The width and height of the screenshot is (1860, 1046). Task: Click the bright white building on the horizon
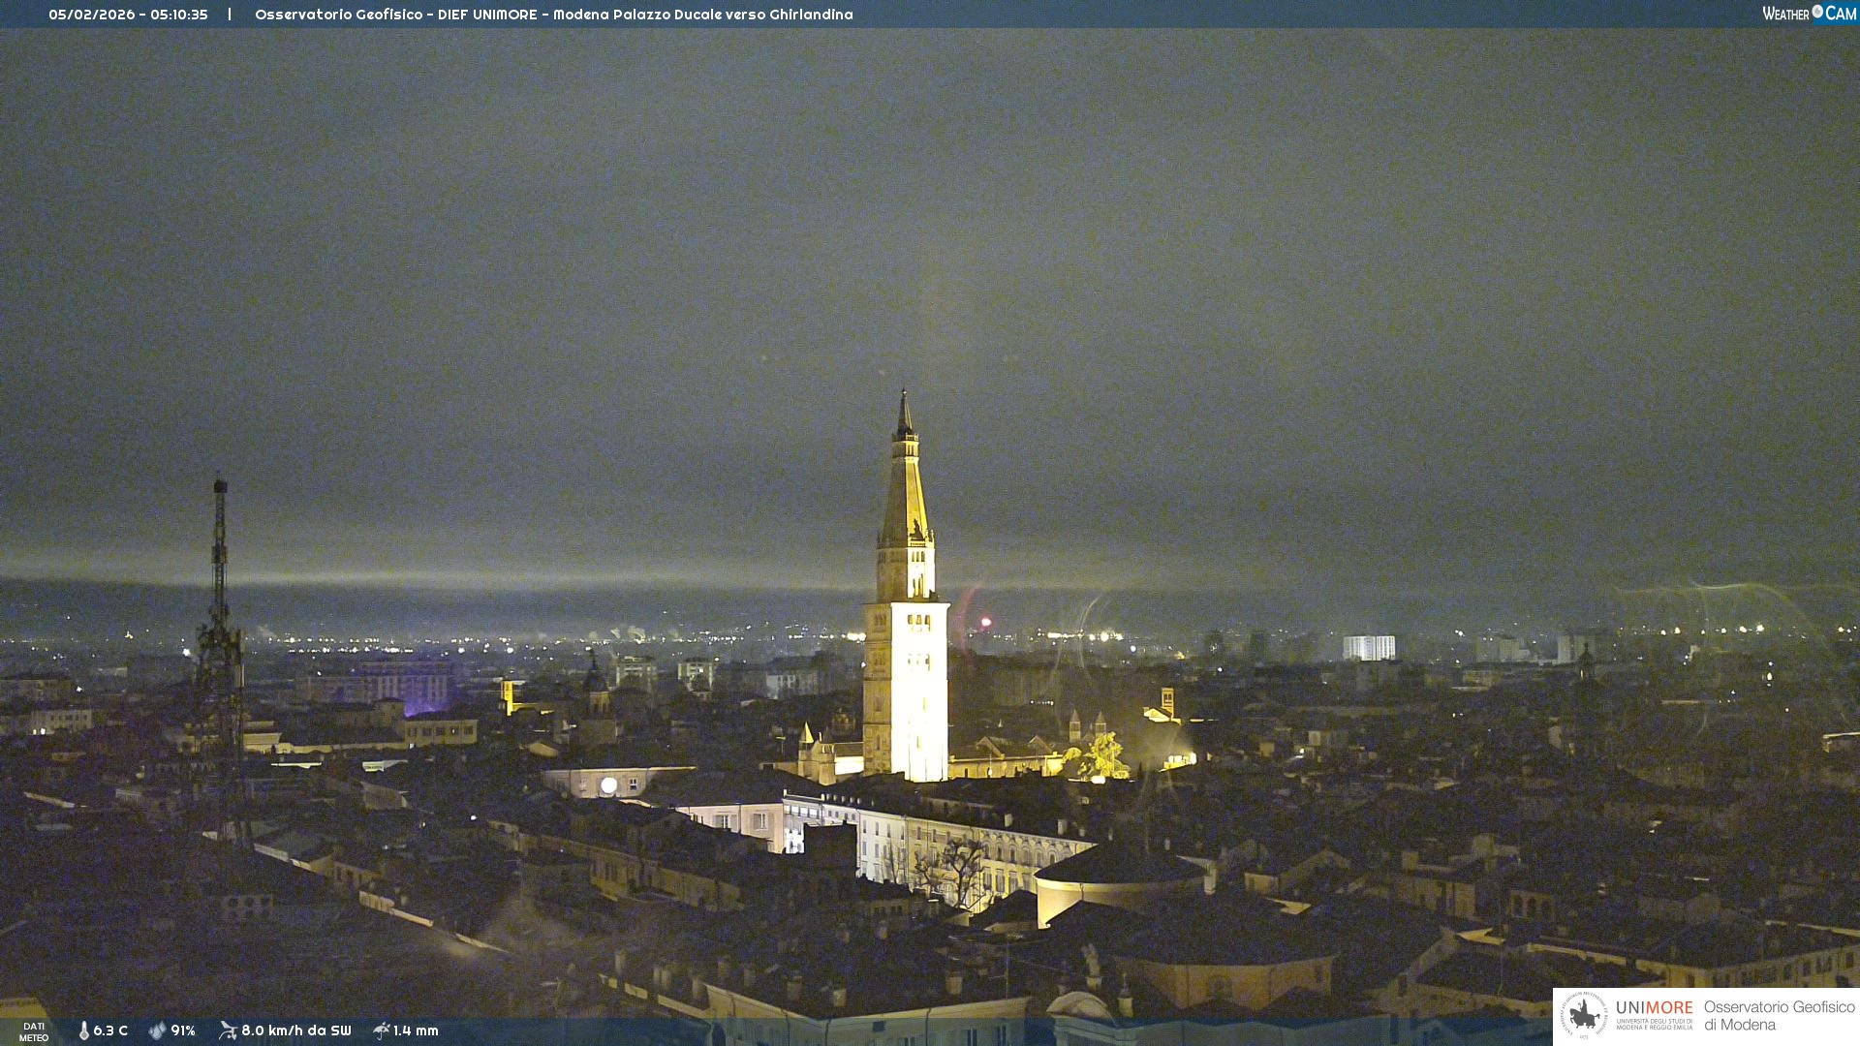pyautogui.click(x=1368, y=648)
